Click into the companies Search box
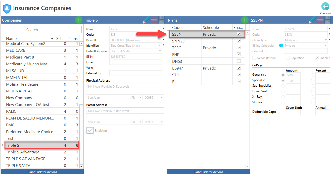Image resolution: width=334 pixels, height=175 pixels. (x=53, y=30)
